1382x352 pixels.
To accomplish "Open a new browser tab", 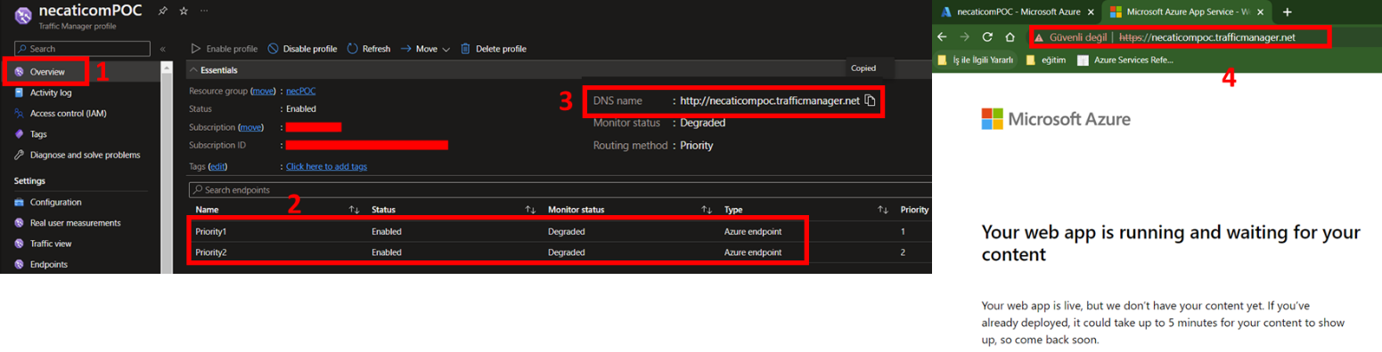I will coord(1287,12).
